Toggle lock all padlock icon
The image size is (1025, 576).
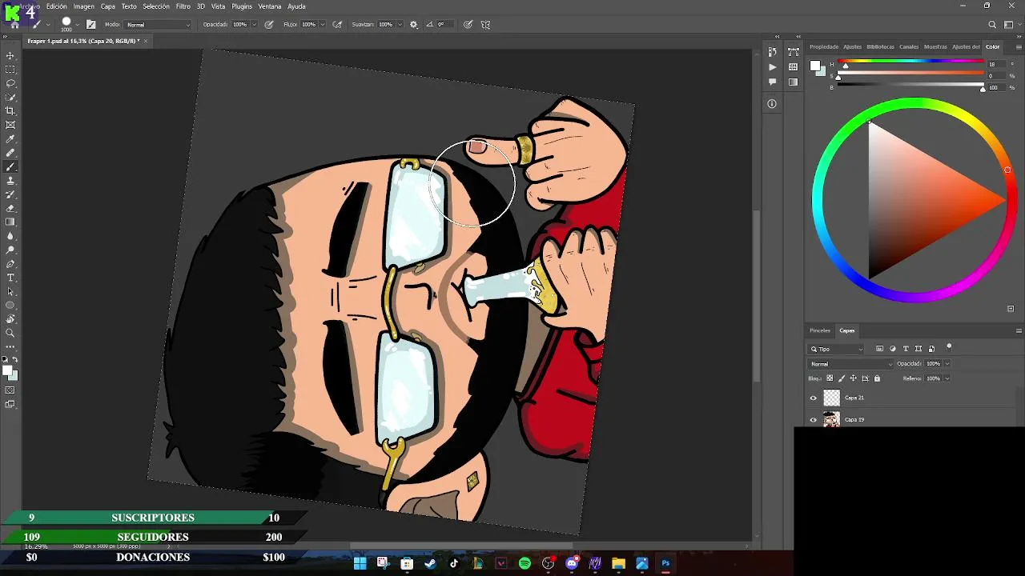coord(877,378)
